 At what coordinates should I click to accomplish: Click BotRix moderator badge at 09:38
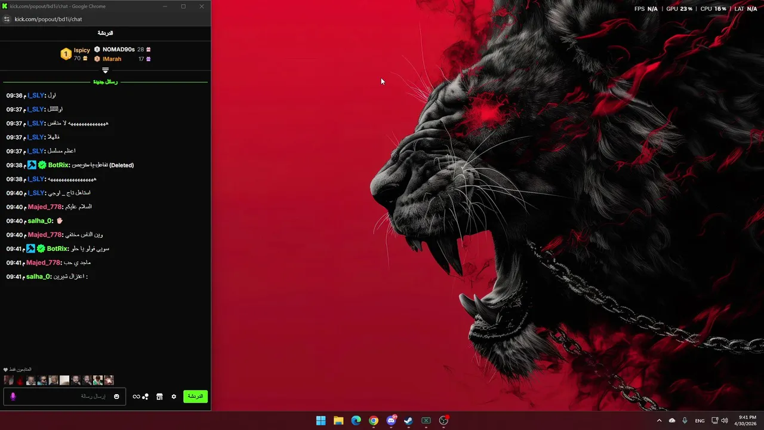pos(32,165)
